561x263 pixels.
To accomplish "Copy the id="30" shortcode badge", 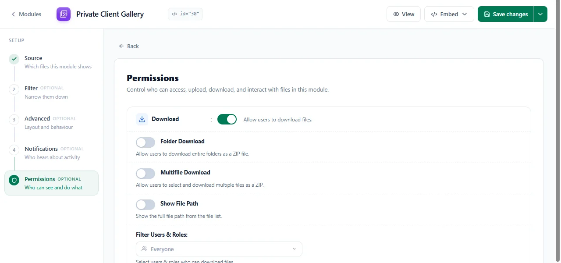I will (x=185, y=14).
